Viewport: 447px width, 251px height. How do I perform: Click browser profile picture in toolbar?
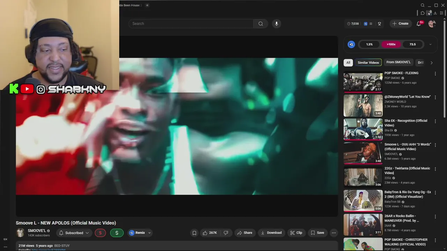click(429, 13)
